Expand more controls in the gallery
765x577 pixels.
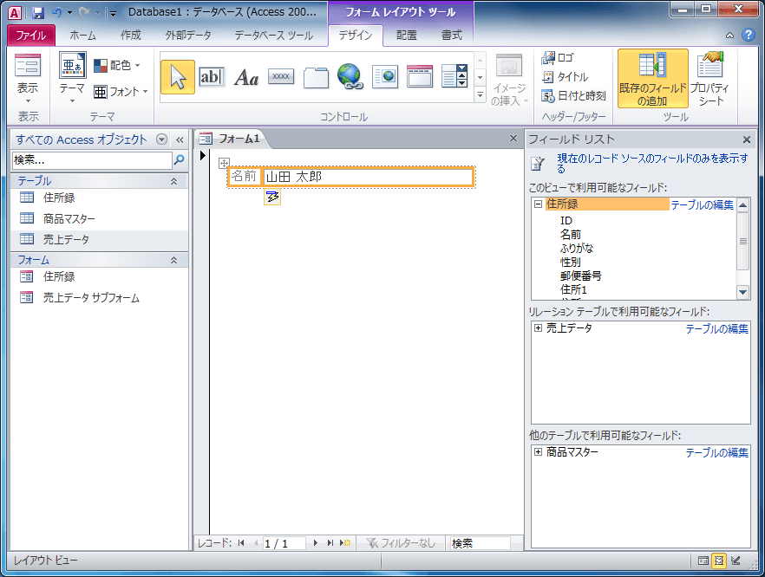(x=481, y=95)
